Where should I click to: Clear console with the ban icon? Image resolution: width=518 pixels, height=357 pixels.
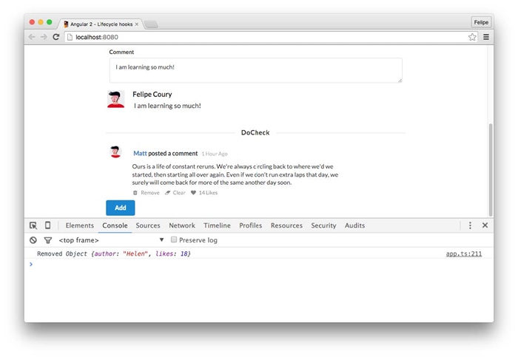33,240
